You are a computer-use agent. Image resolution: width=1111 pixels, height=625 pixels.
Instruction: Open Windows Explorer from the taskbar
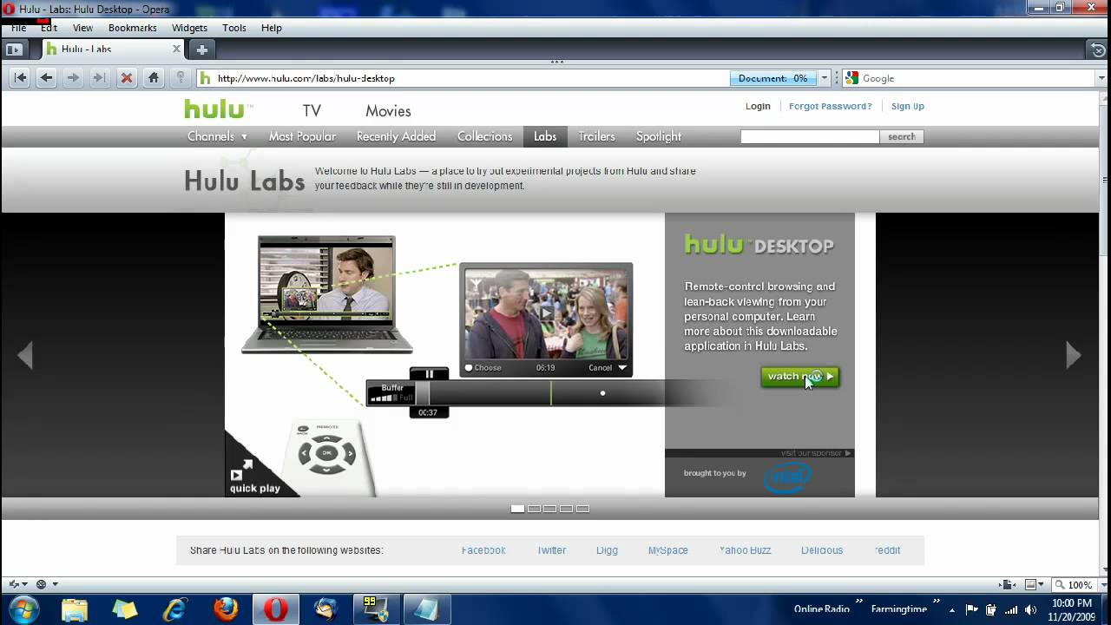click(x=75, y=609)
